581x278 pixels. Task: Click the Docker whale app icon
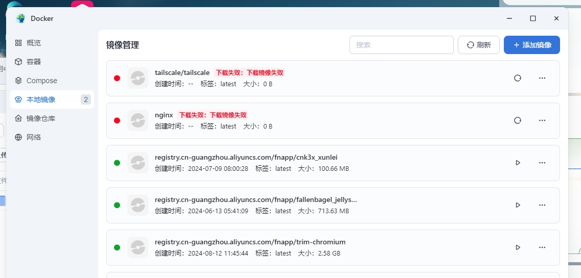(20, 18)
